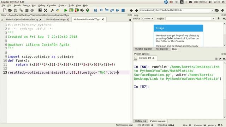The height and width of the screenshot is (127, 226).
Task: Switch to File explorer tab
Action: (162, 49)
